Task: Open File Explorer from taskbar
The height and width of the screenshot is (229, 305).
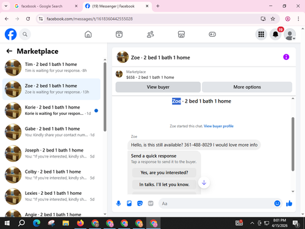Action: tap(66, 224)
